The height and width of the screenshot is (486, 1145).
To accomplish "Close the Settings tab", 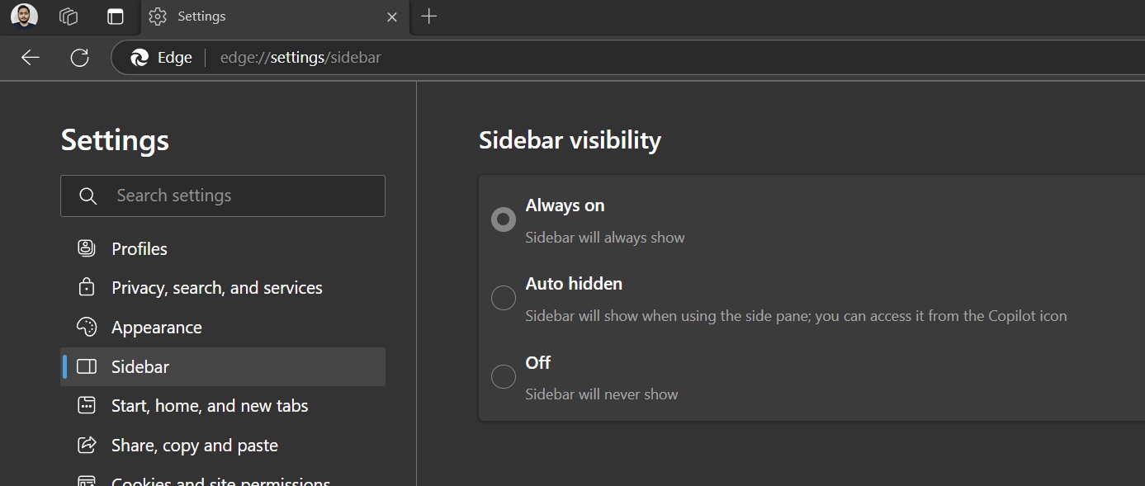I will click(392, 17).
